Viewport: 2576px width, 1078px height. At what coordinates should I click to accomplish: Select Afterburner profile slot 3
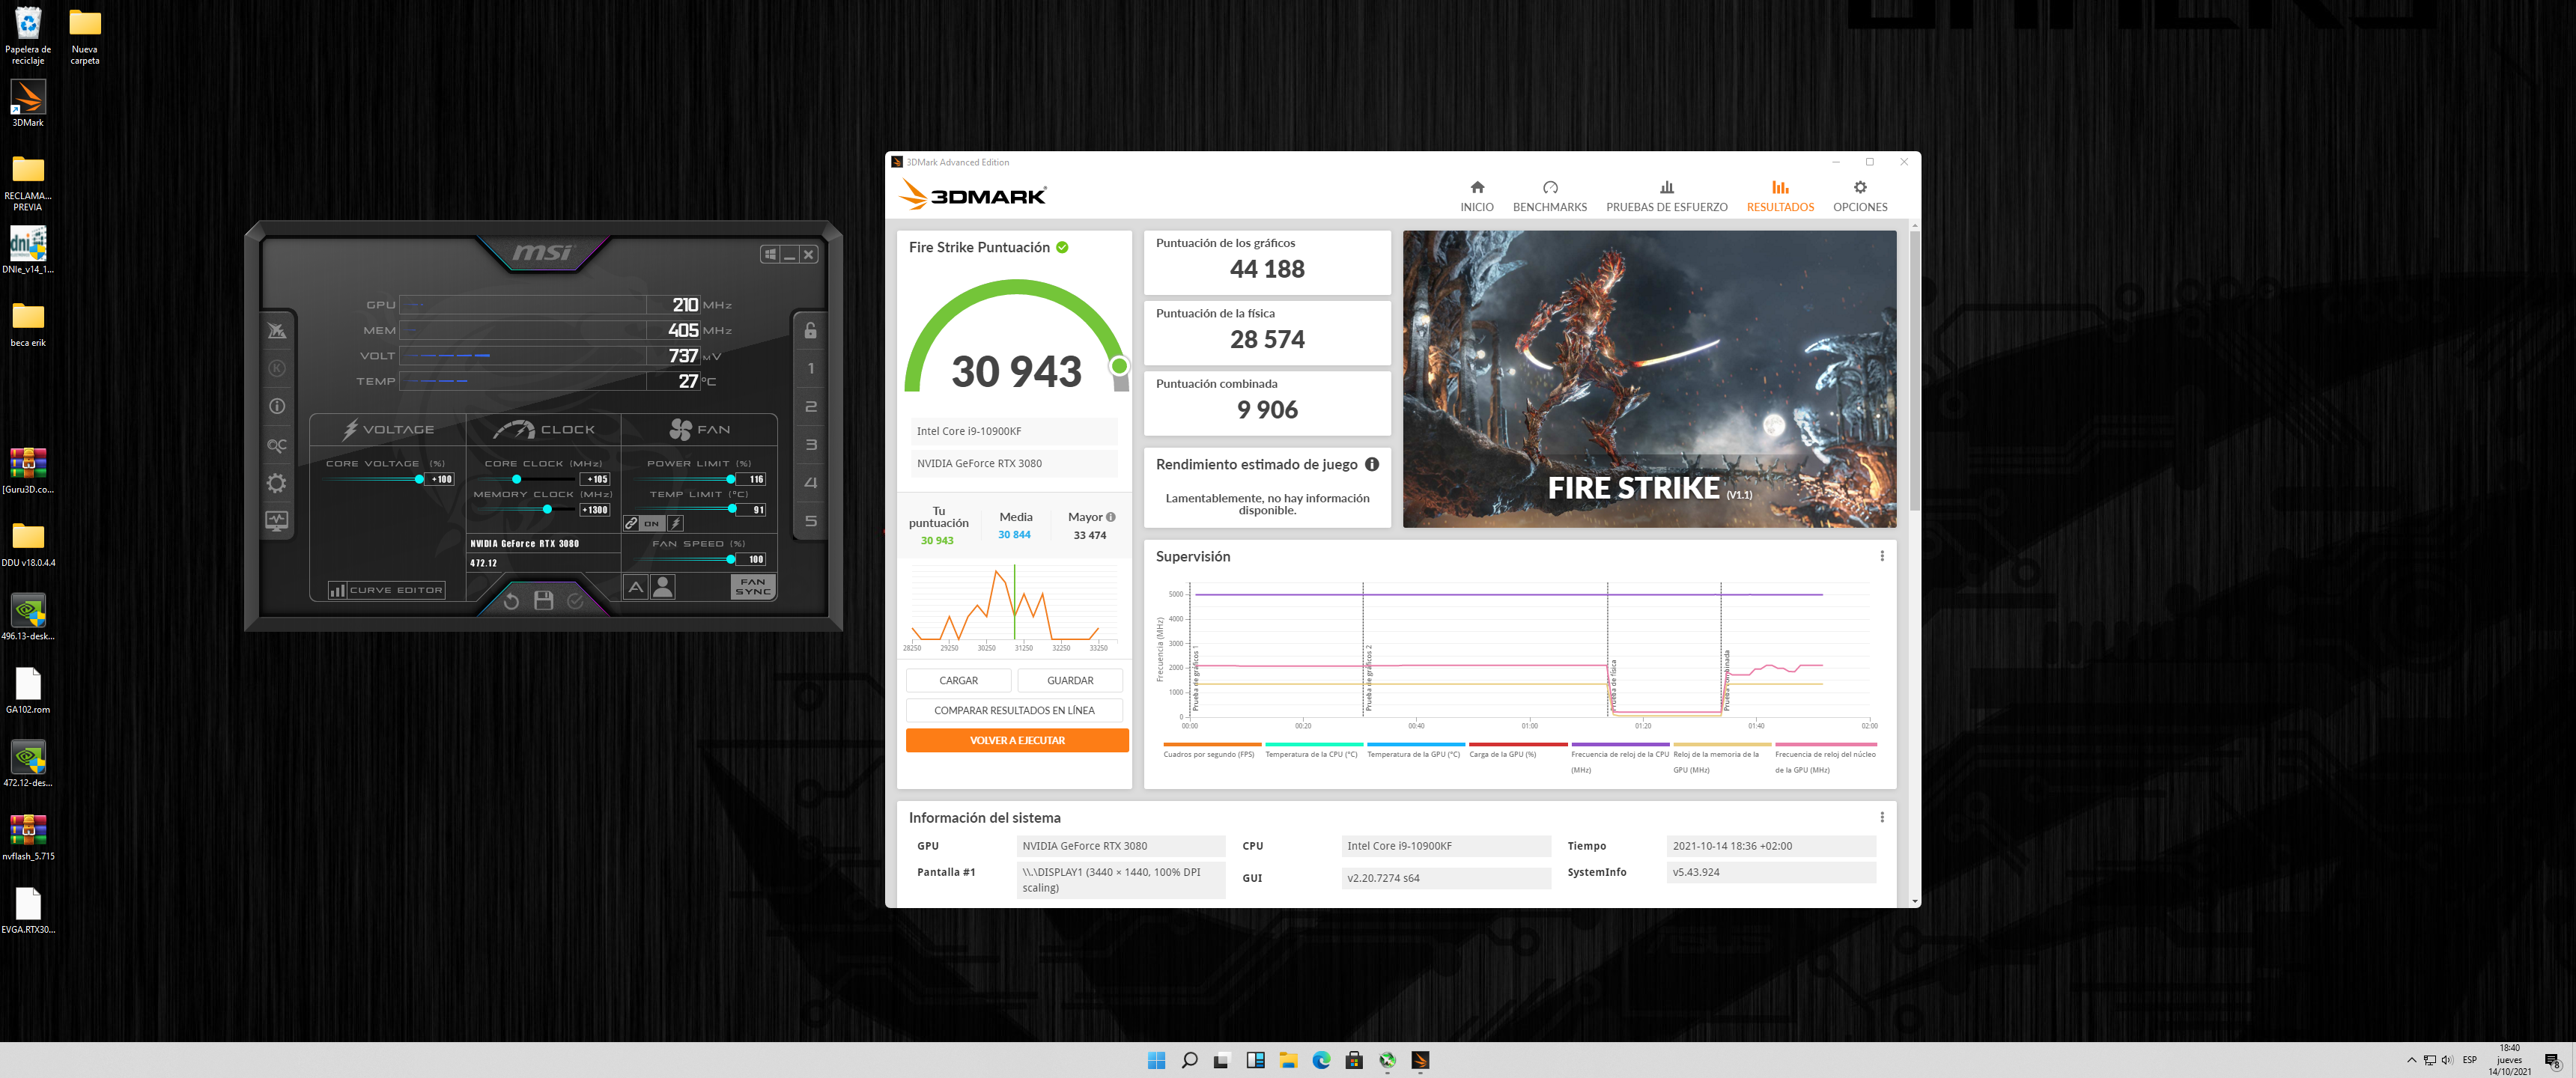(811, 445)
